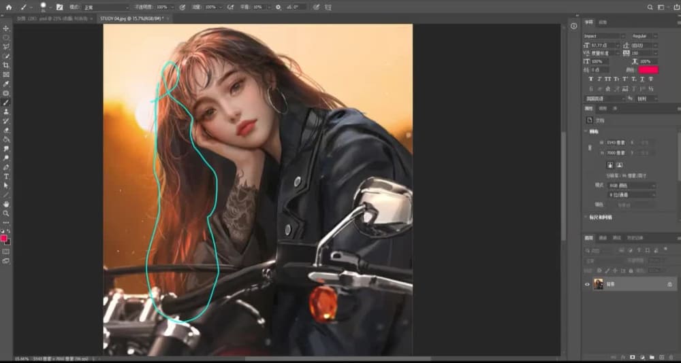This screenshot has width=681, height=363.
Task: Open the workspace switcher icon
Action: [x=661, y=7]
